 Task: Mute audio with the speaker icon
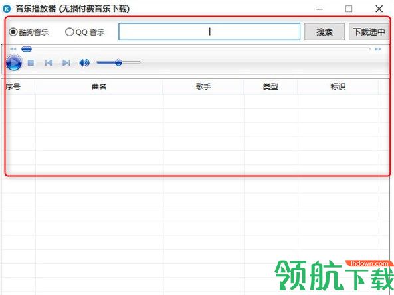tap(84, 63)
